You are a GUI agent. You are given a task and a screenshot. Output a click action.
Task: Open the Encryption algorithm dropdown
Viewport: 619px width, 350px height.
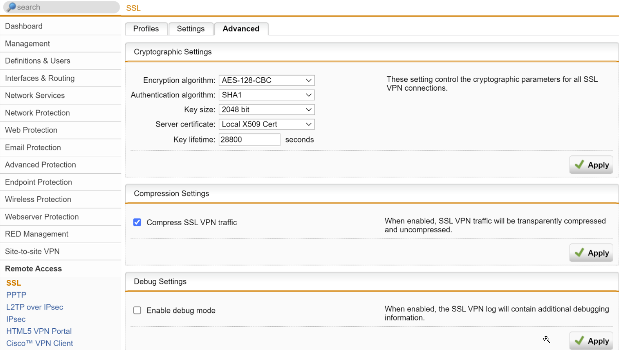(266, 80)
